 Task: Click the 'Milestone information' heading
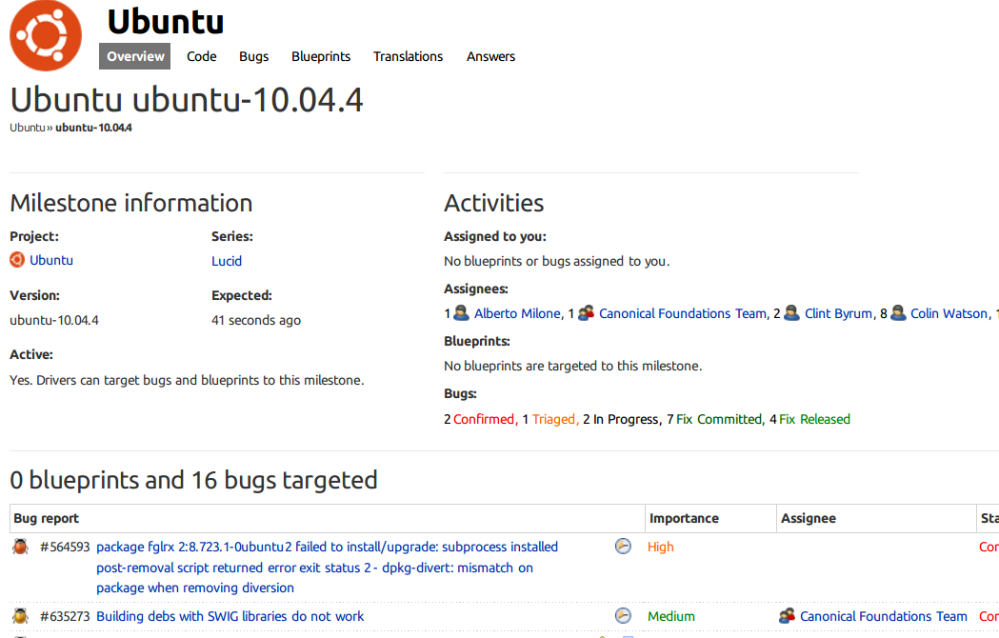[131, 203]
